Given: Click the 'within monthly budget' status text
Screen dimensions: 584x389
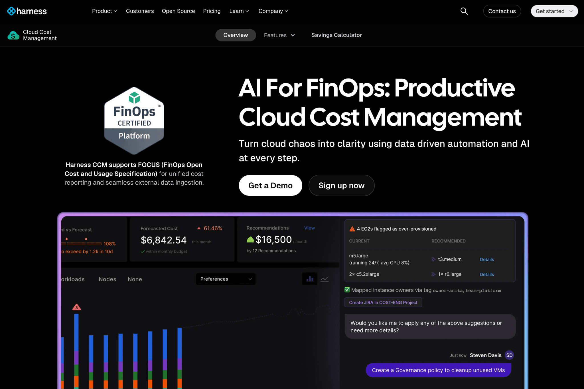Looking at the screenshot, I should pyautogui.click(x=166, y=251).
